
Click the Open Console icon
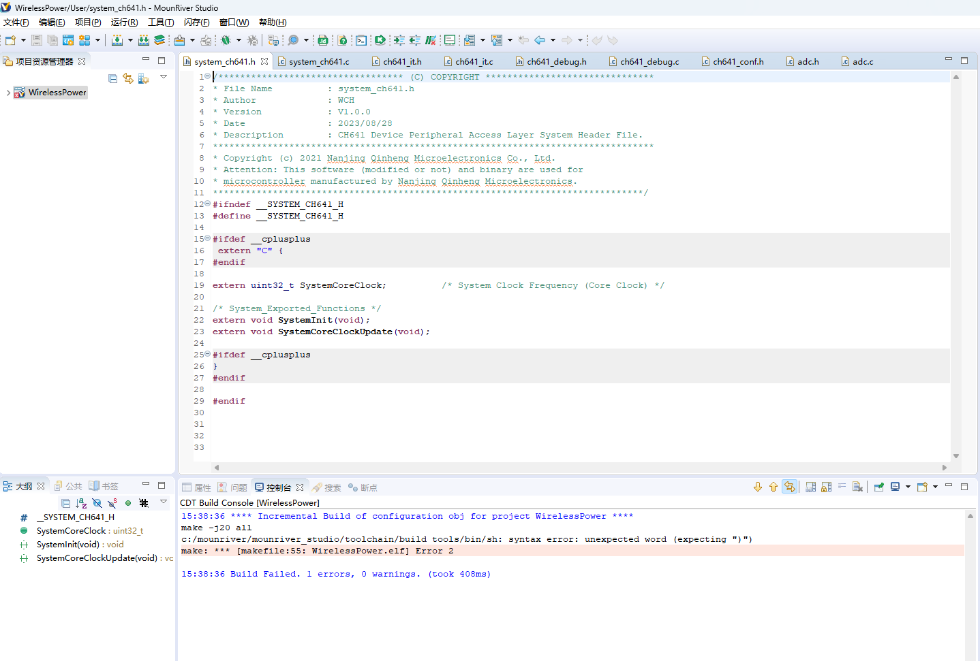point(922,487)
